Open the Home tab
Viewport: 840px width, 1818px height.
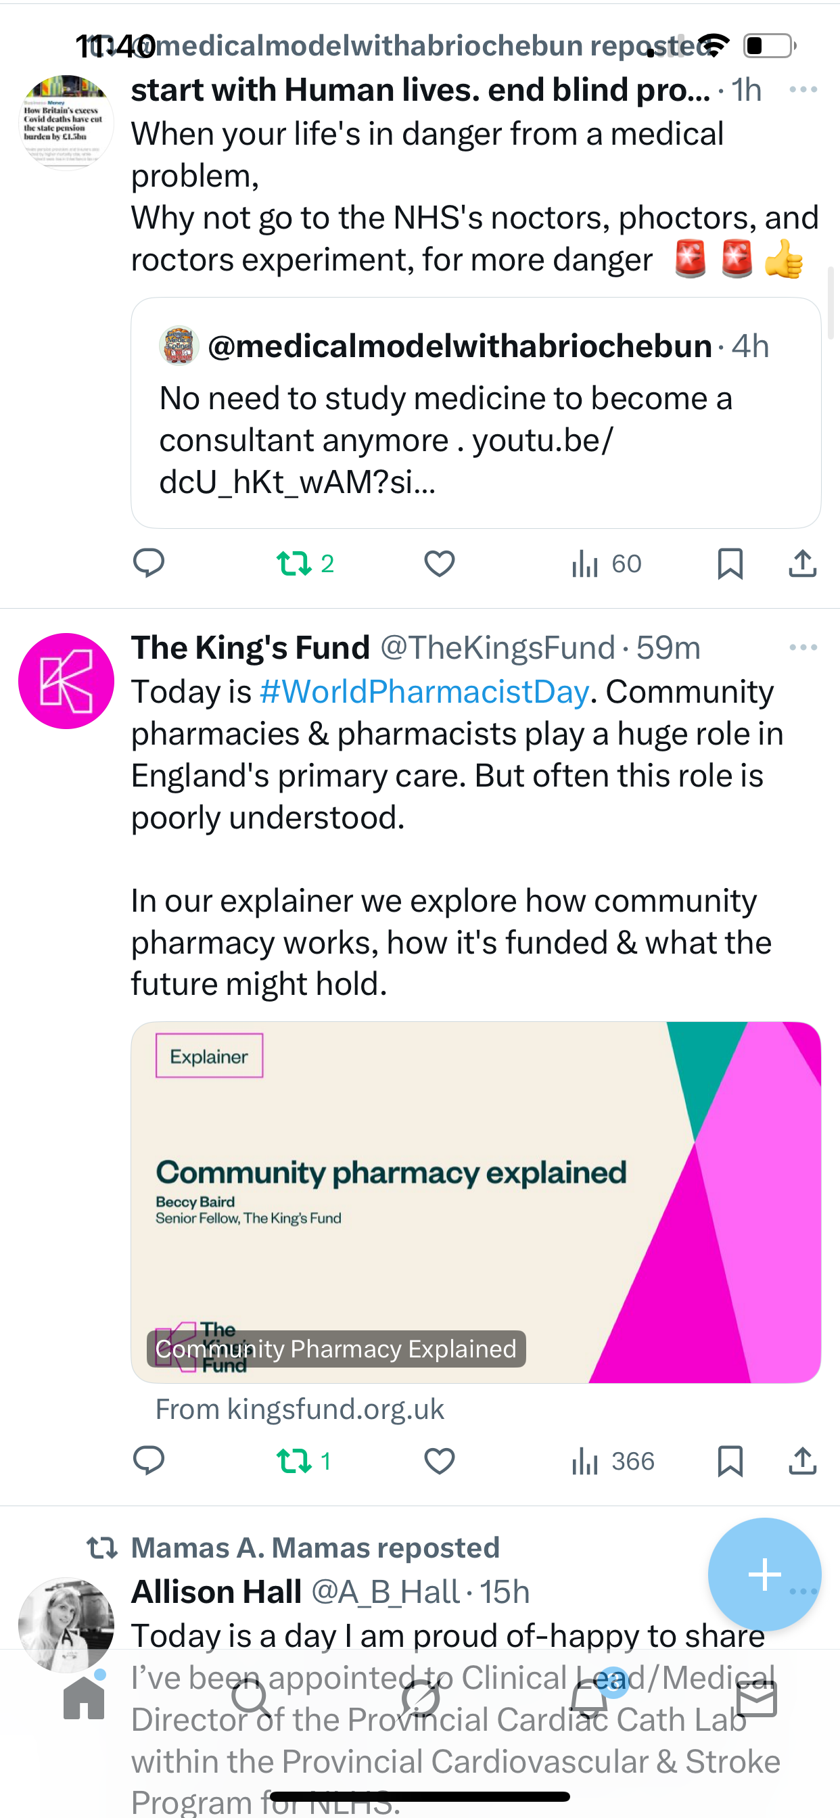pos(84,1699)
